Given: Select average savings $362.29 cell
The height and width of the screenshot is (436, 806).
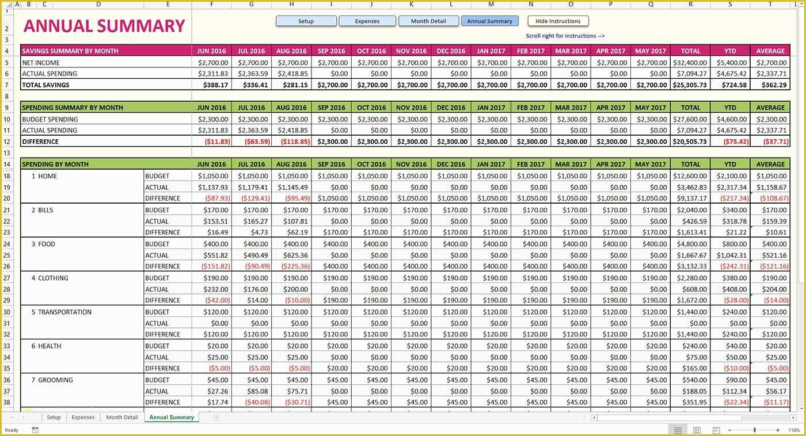Looking at the screenshot, I should pyautogui.click(x=770, y=85).
